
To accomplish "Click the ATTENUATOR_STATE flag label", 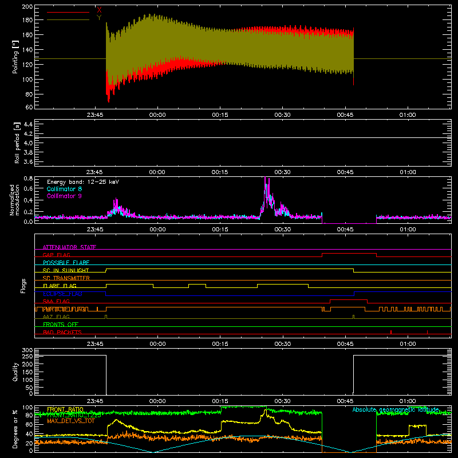I will 69,247.
